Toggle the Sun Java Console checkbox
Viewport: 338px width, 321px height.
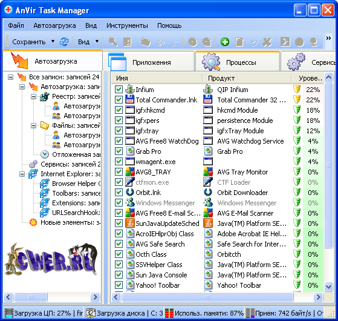click(119, 275)
